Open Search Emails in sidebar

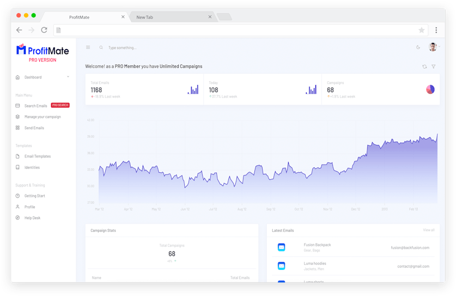[x=36, y=106]
